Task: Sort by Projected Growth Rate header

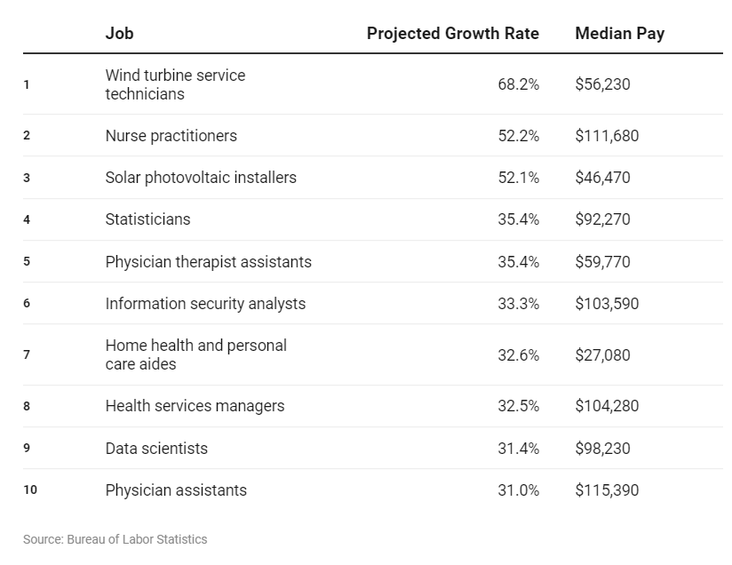Action: pyautogui.click(x=452, y=34)
